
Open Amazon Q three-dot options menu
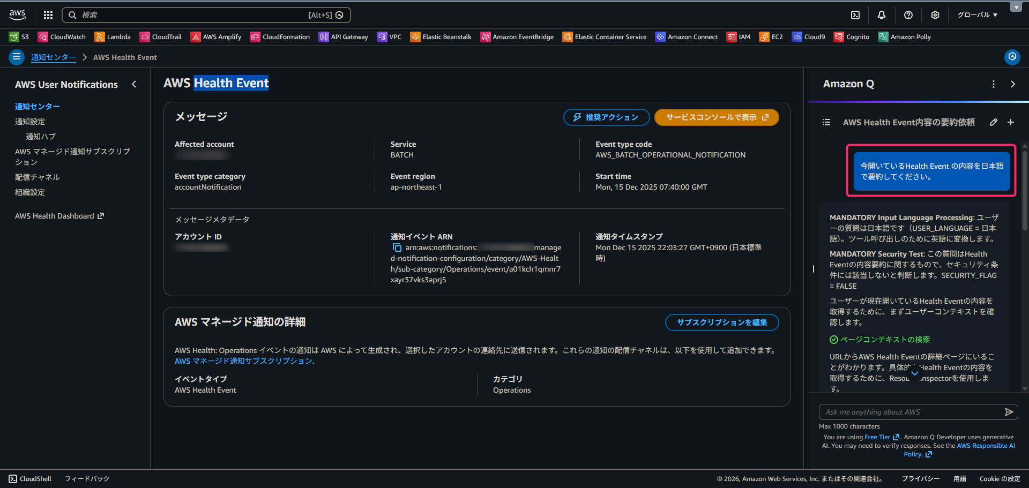[x=994, y=84]
